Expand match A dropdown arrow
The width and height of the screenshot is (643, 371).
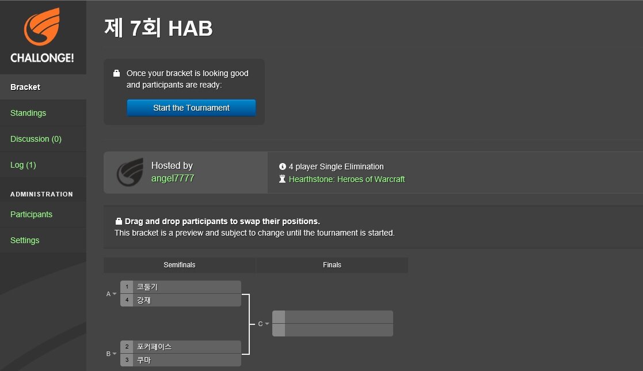pos(115,294)
